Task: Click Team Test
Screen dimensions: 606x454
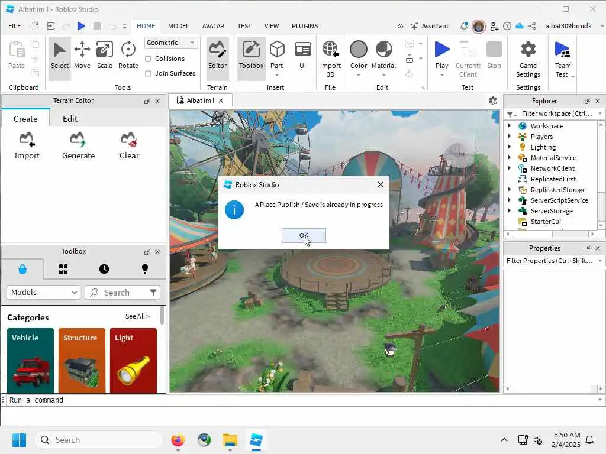Action: click(563, 59)
